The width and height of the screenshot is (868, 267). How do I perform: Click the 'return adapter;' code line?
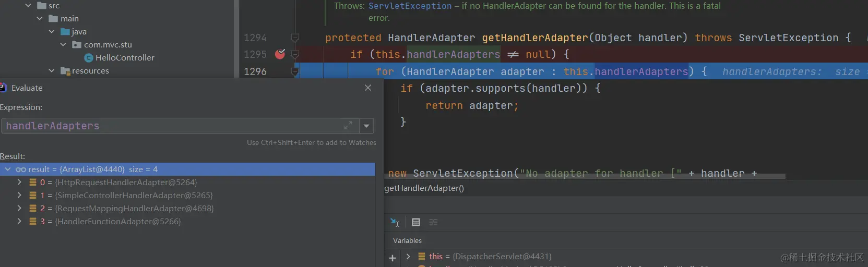(x=472, y=105)
